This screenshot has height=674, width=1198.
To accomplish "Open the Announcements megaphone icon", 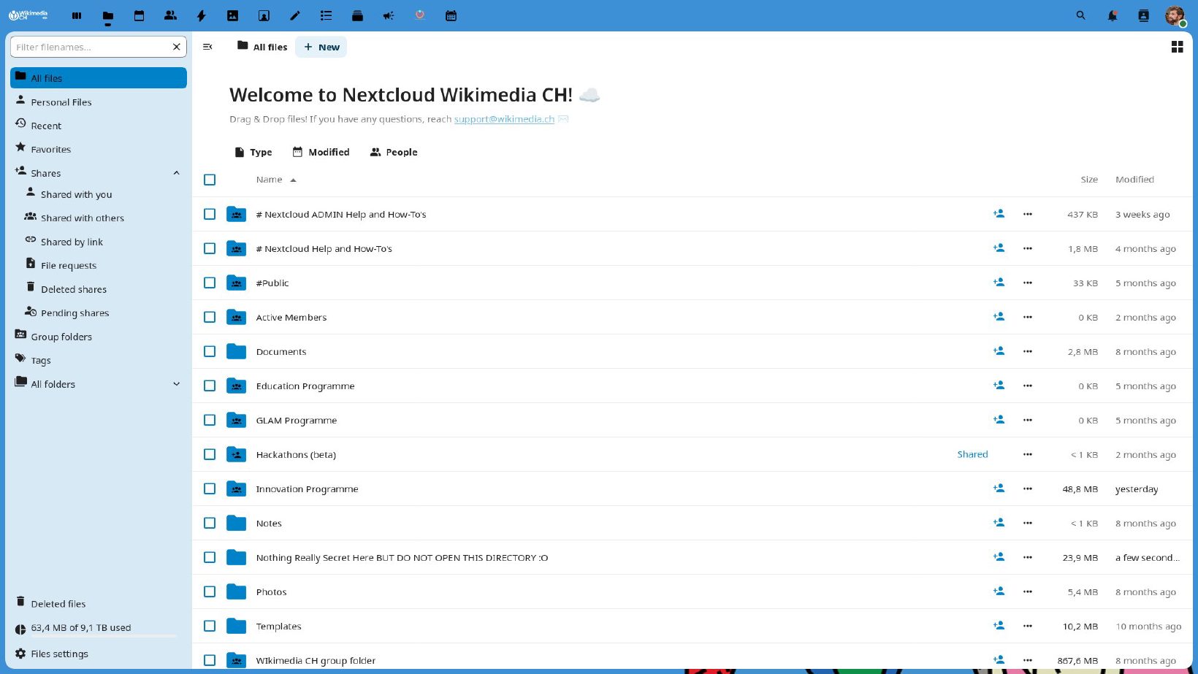I will click(x=389, y=15).
